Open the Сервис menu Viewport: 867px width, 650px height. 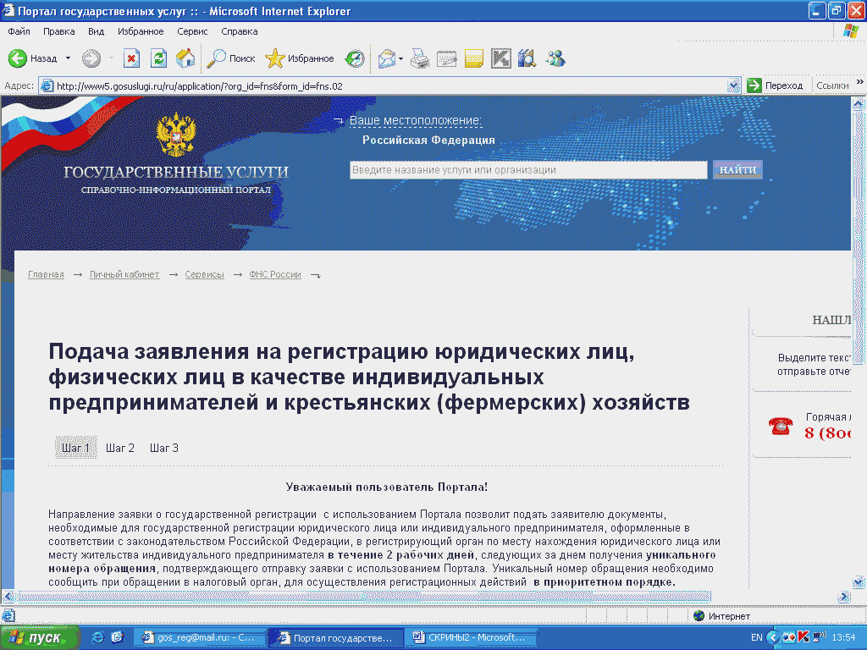click(192, 30)
